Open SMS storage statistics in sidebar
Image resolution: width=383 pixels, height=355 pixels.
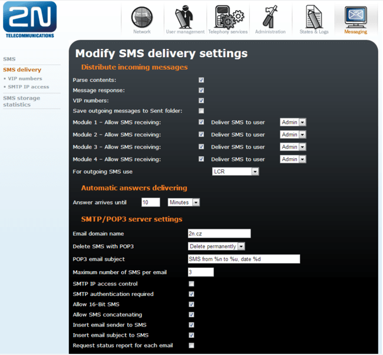click(21, 101)
